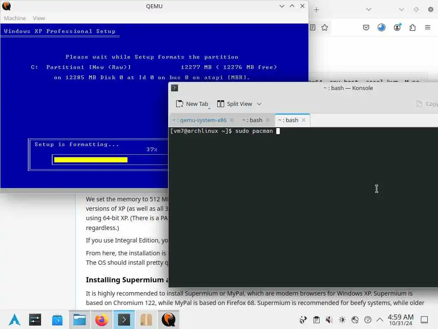This screenshot has width=438, height=329.
Task: Click the 'Installing Supermium' heading in Firefox
Action: click(127, 280)
